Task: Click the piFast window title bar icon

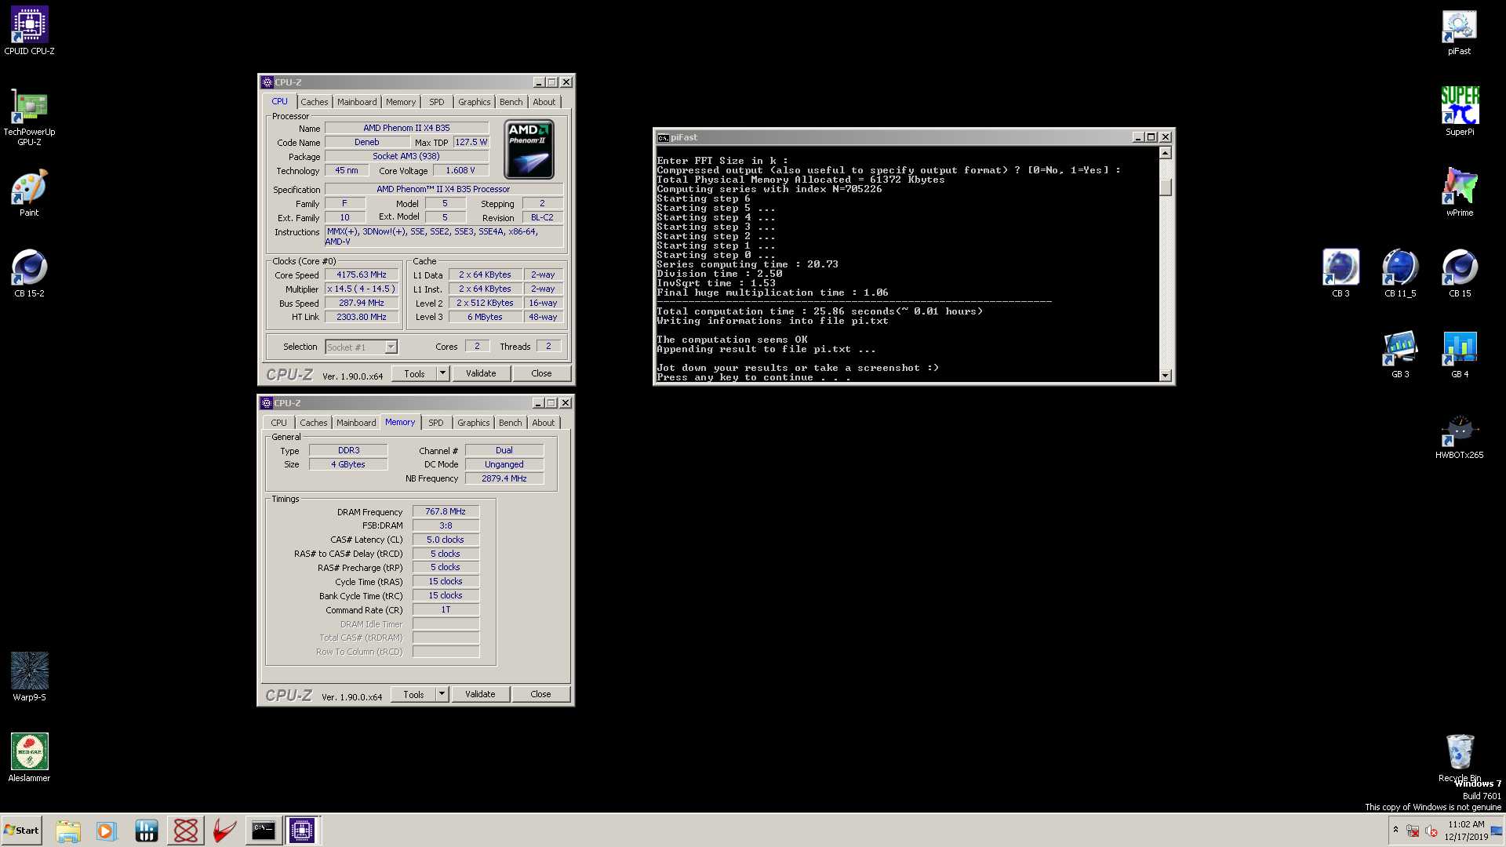Action: 663,137
